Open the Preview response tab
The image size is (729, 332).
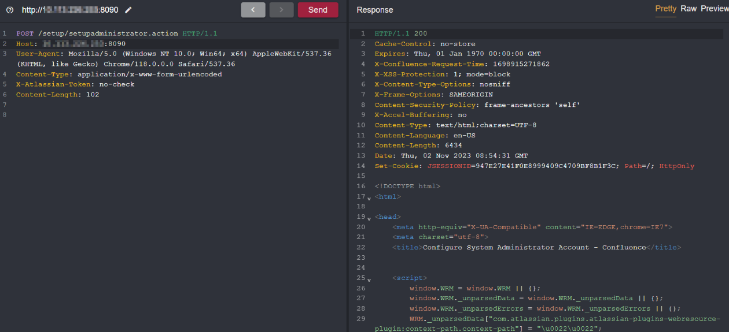(715, 9)
